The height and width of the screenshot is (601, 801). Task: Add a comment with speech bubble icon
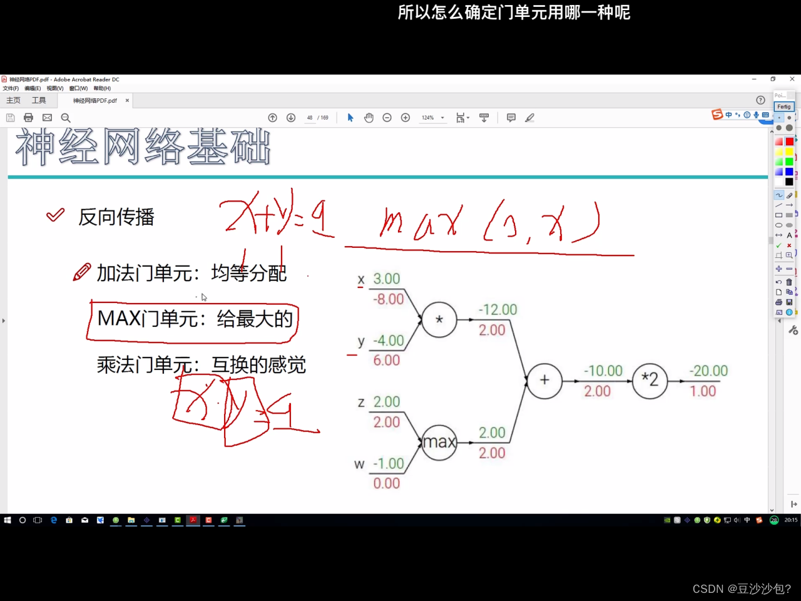[x=511, y=118]
